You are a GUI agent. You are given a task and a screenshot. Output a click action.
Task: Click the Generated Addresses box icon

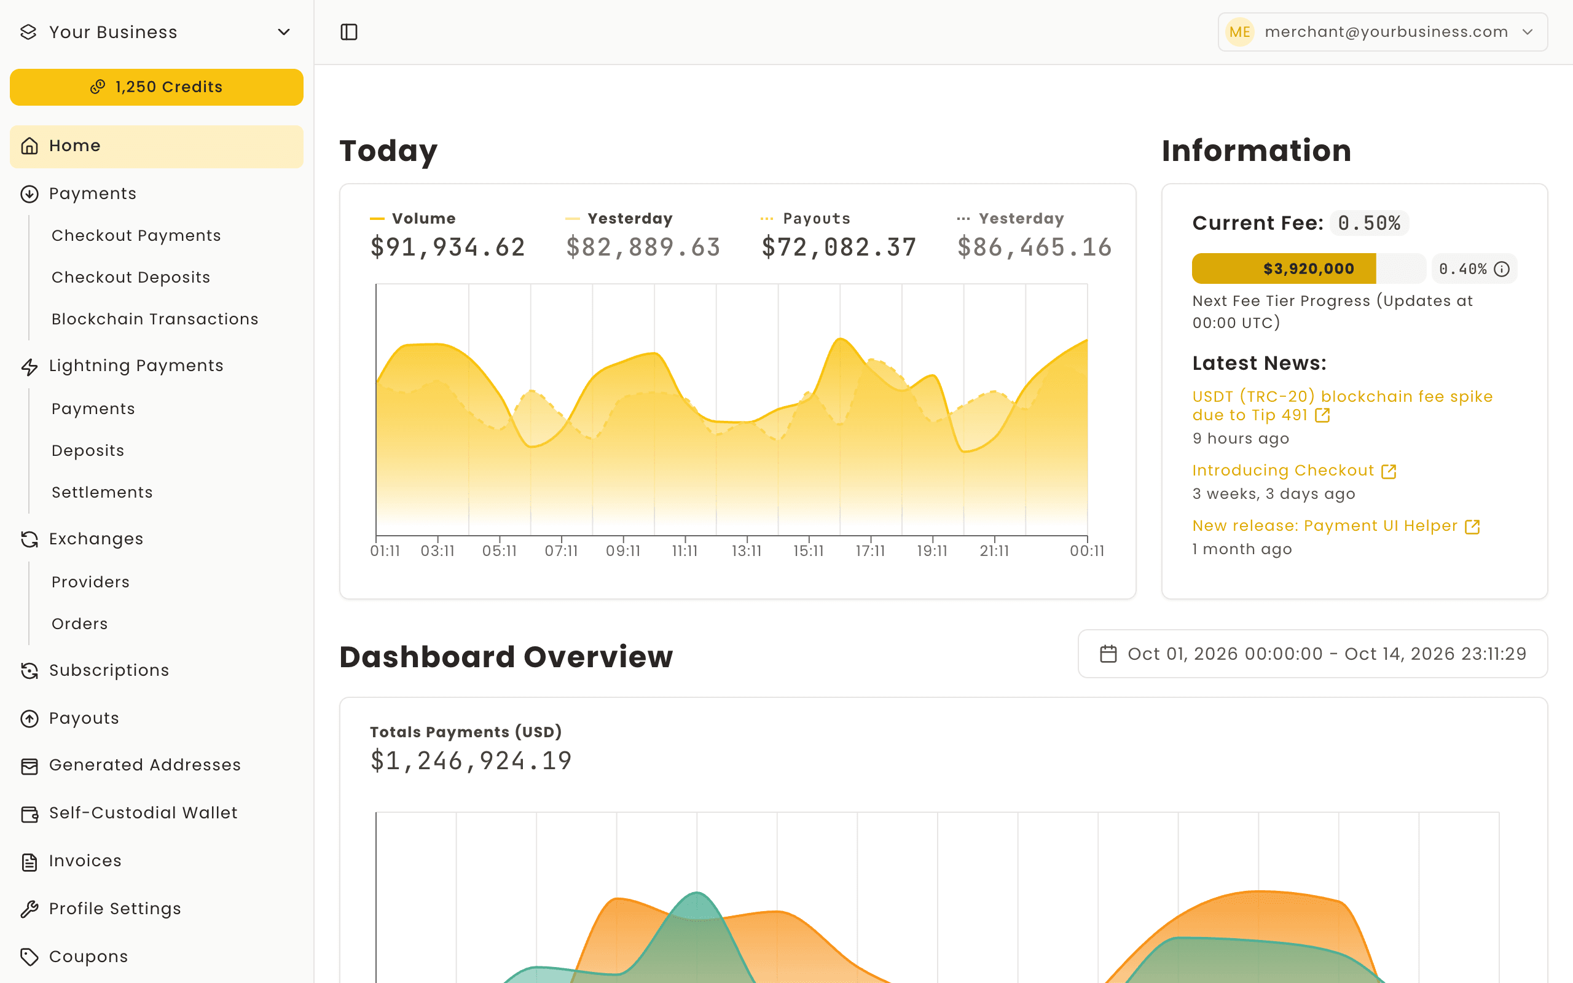click(x=29, y=766)
